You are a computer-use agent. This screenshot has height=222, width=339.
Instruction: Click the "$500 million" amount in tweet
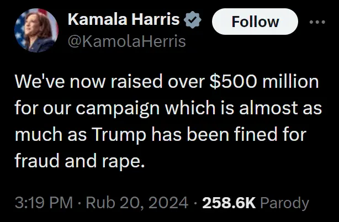point(266,83)
